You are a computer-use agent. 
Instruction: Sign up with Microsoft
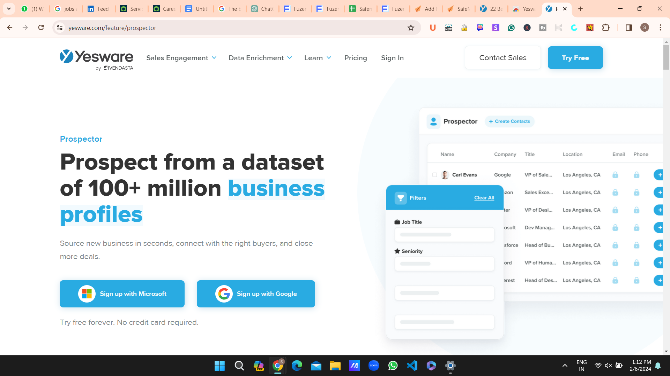(122, 294)
